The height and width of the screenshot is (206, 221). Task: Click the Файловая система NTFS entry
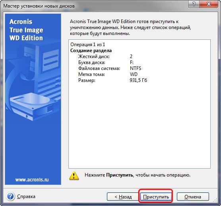(x=110, y=68)
